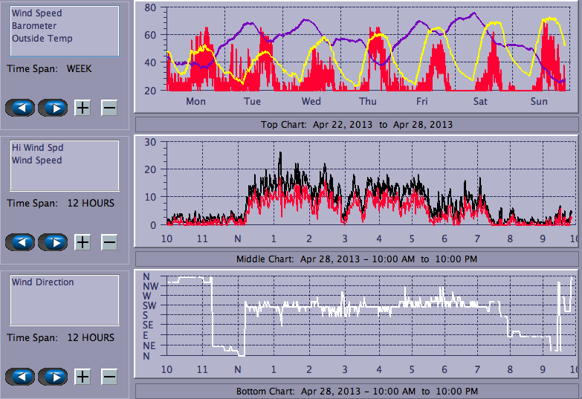Click the Bottom Chart time range bar
This screenshot has width=582, height=399.
(x=356, y=391)
